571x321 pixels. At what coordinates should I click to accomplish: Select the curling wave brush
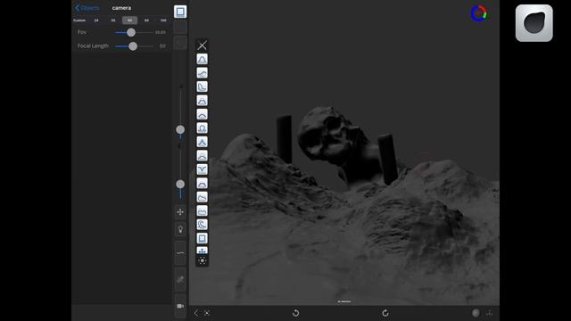click(x=203, y=225)
